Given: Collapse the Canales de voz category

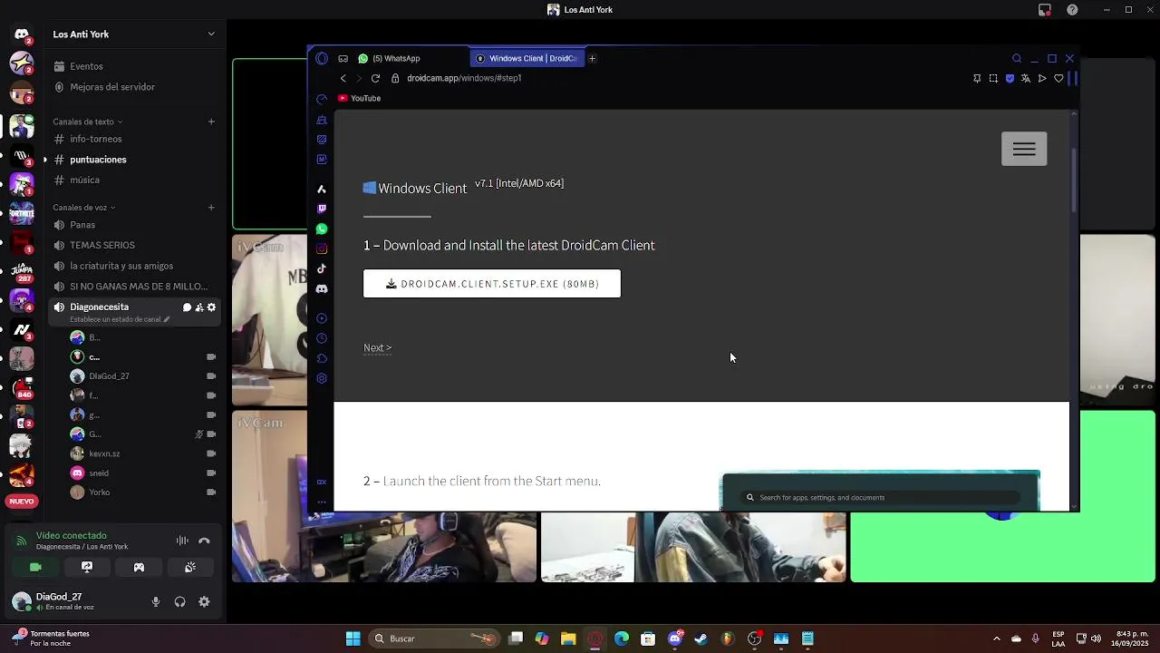Looking at the screenshot, I should 83,208.
